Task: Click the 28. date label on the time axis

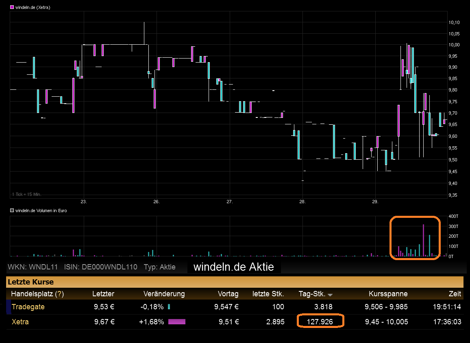Action: pos(302,202)
